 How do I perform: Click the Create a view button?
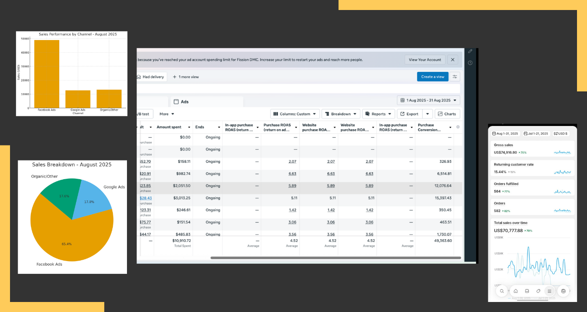[x=432, y=77]
